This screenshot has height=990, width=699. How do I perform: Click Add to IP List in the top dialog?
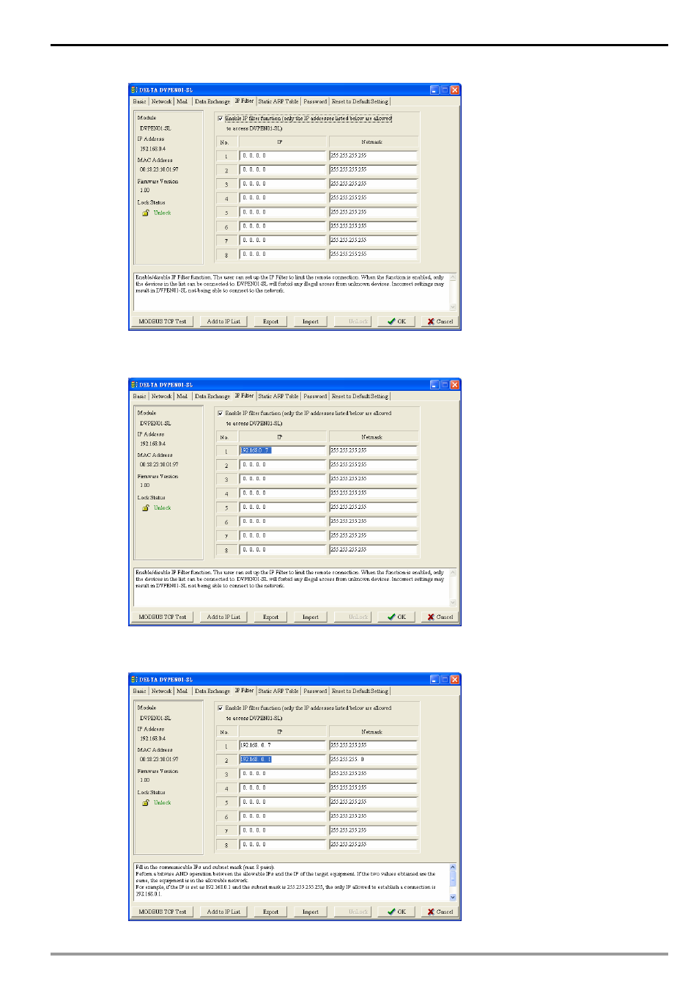click(x=223, y=322)
